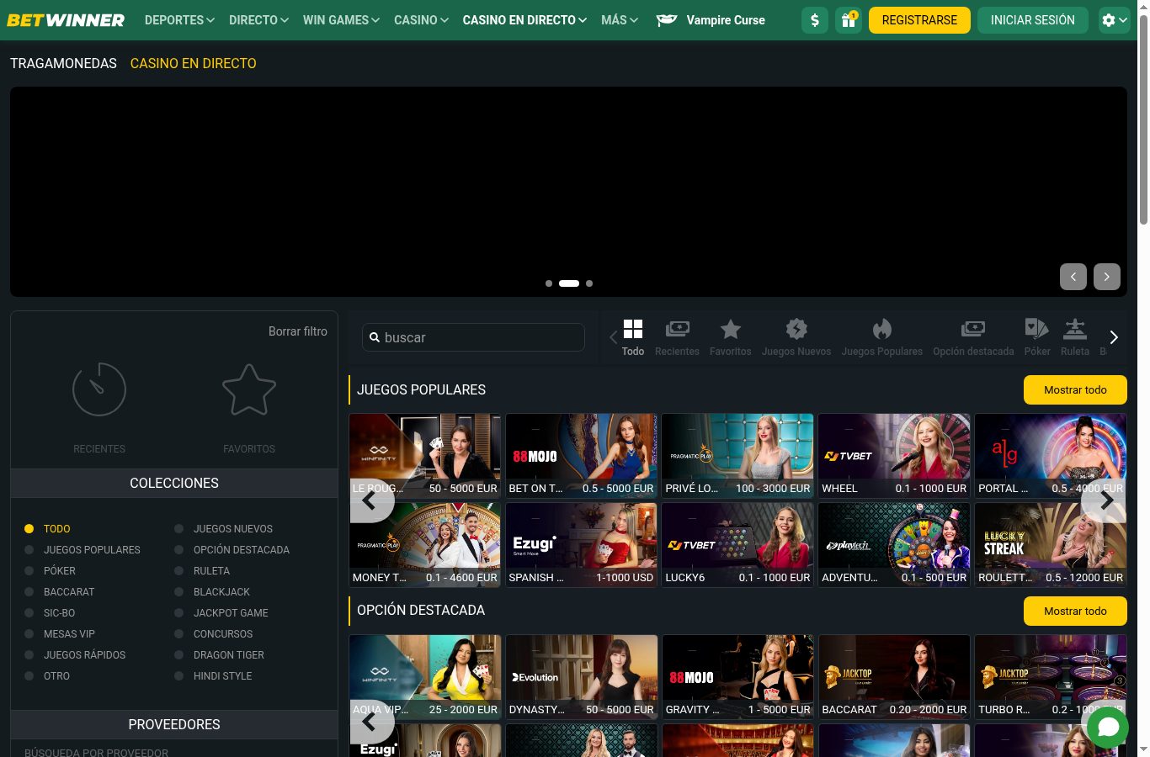The image size is (1150, 757).
Task: Click the INICIAR SESIÓN button
Action: 1033,20
